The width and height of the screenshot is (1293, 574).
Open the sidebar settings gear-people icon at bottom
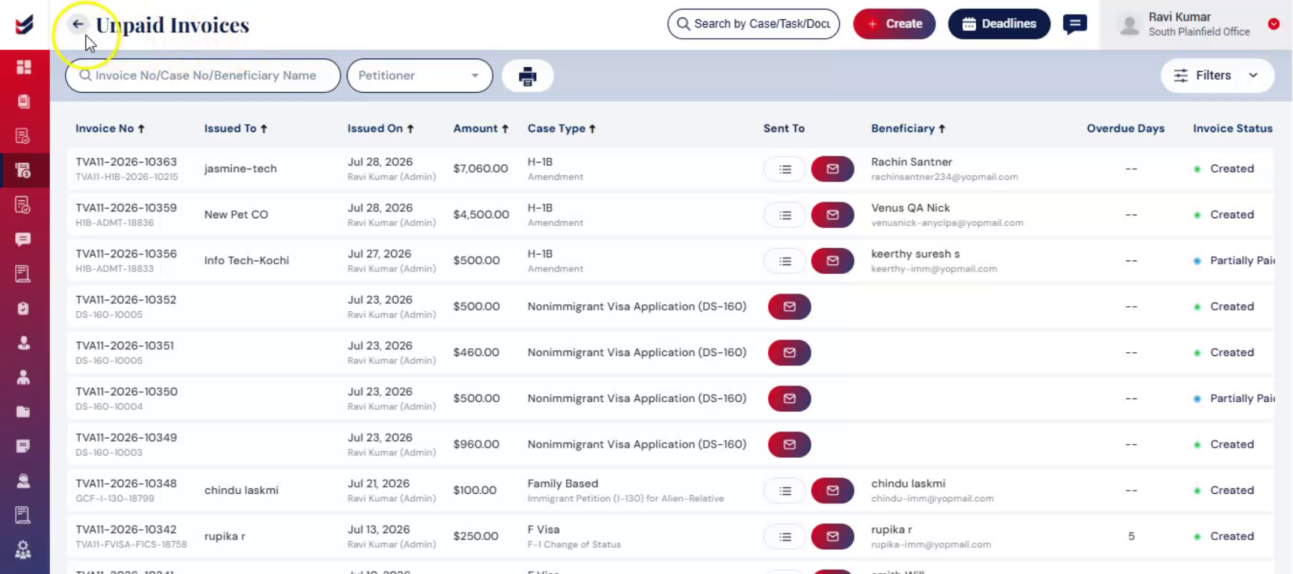click(x=23, y=550)
